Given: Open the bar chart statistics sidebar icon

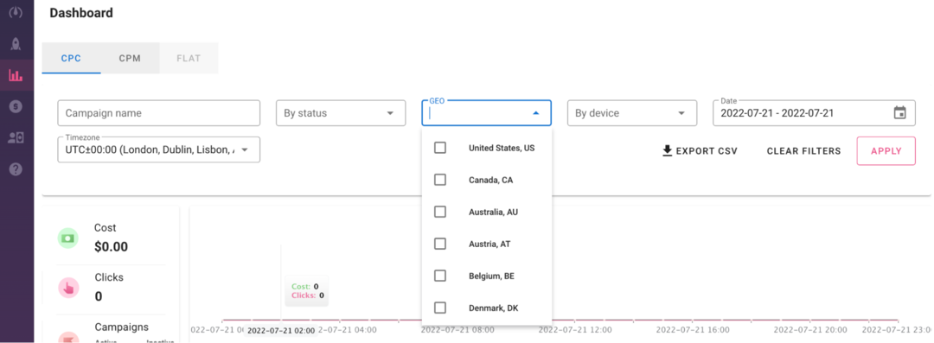Looking at the screenshot, I should (x=16, y=75).
